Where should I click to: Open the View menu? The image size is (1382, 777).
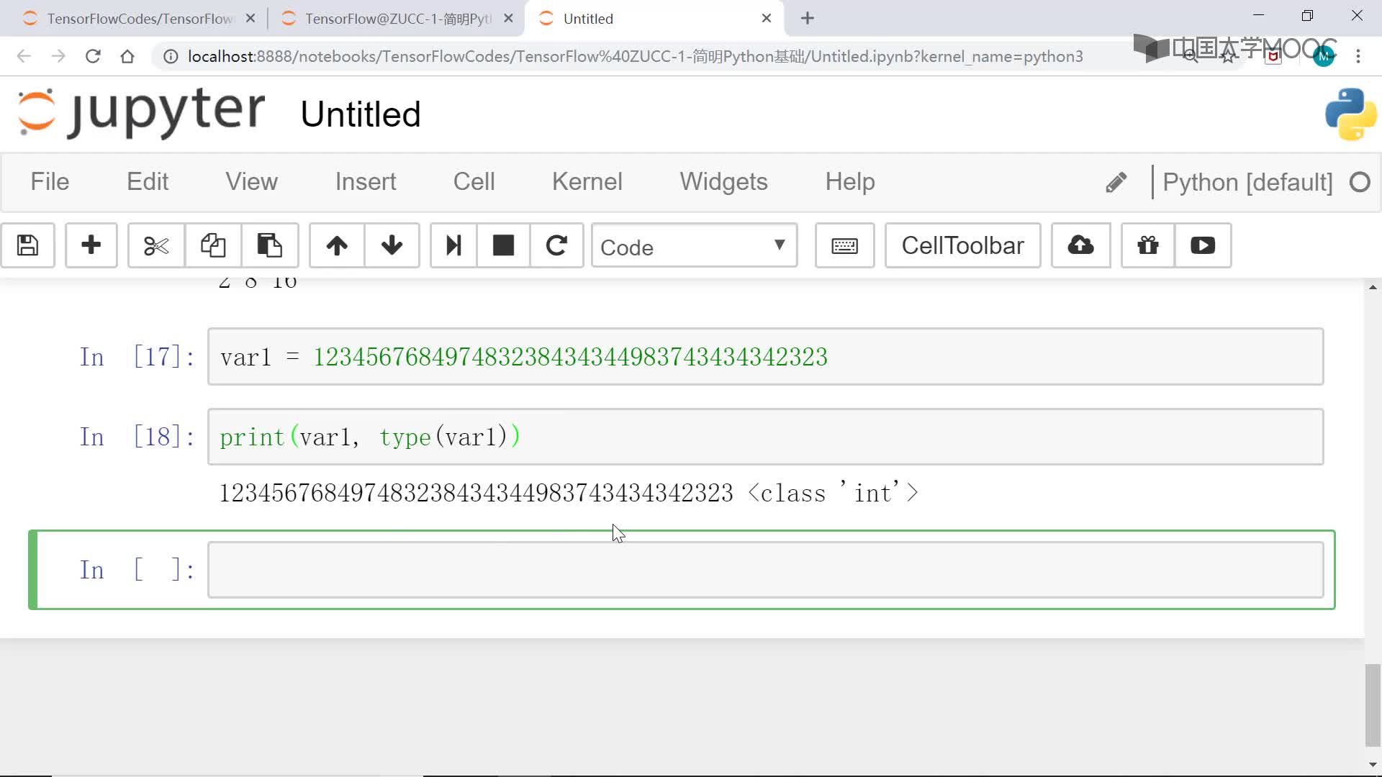click(x=251, y=181)
